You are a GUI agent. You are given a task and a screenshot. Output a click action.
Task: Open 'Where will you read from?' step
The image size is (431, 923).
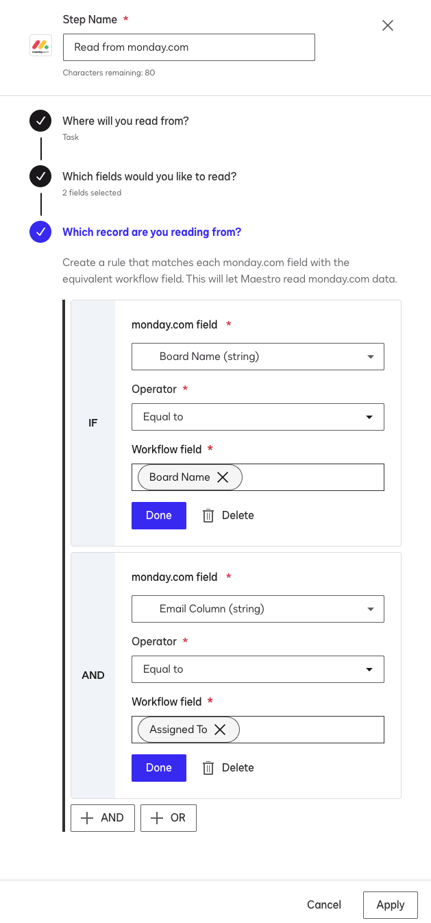click(x=125, y=121)
